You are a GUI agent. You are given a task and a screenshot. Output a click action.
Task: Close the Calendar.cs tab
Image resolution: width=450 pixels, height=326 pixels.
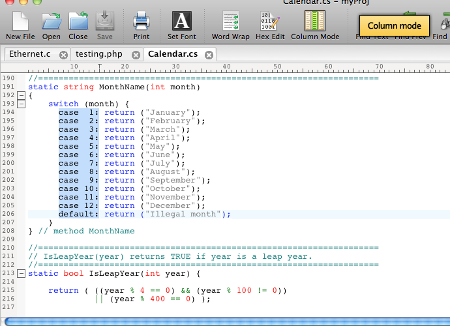(x=209, y=55)
